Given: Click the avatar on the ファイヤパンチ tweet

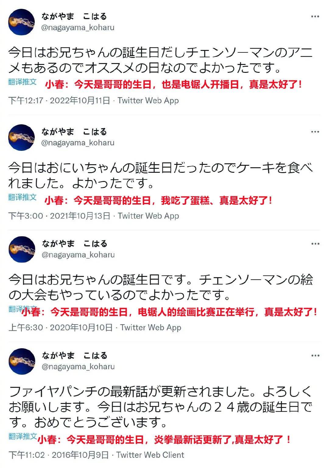Looking at the screenshot, I should [x=22, y=361].
